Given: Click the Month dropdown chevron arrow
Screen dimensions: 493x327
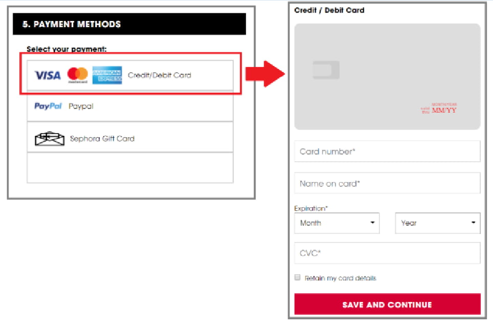Looking at the screenshot, I should click(x=373, y=223).
